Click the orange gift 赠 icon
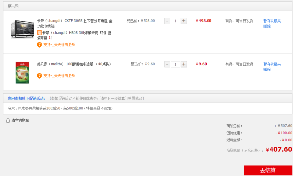This screenshot has height=176, width=293. click(39, 33)
